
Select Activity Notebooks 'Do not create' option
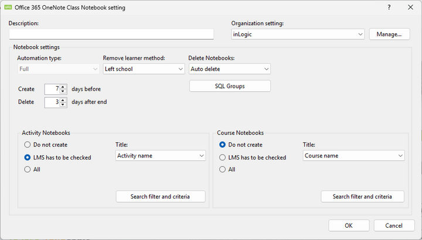coord(28,145)
